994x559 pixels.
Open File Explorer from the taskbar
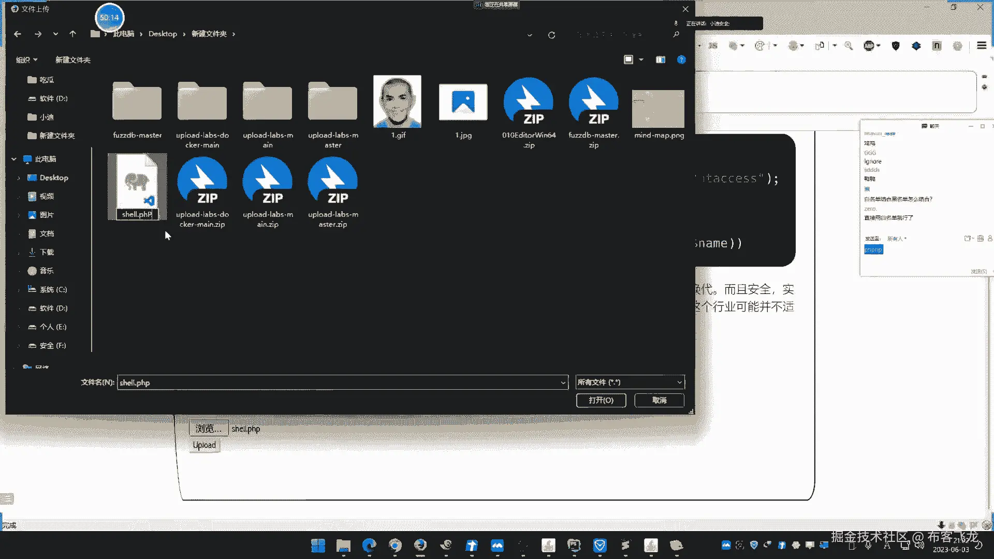click(x=343, y=546)
